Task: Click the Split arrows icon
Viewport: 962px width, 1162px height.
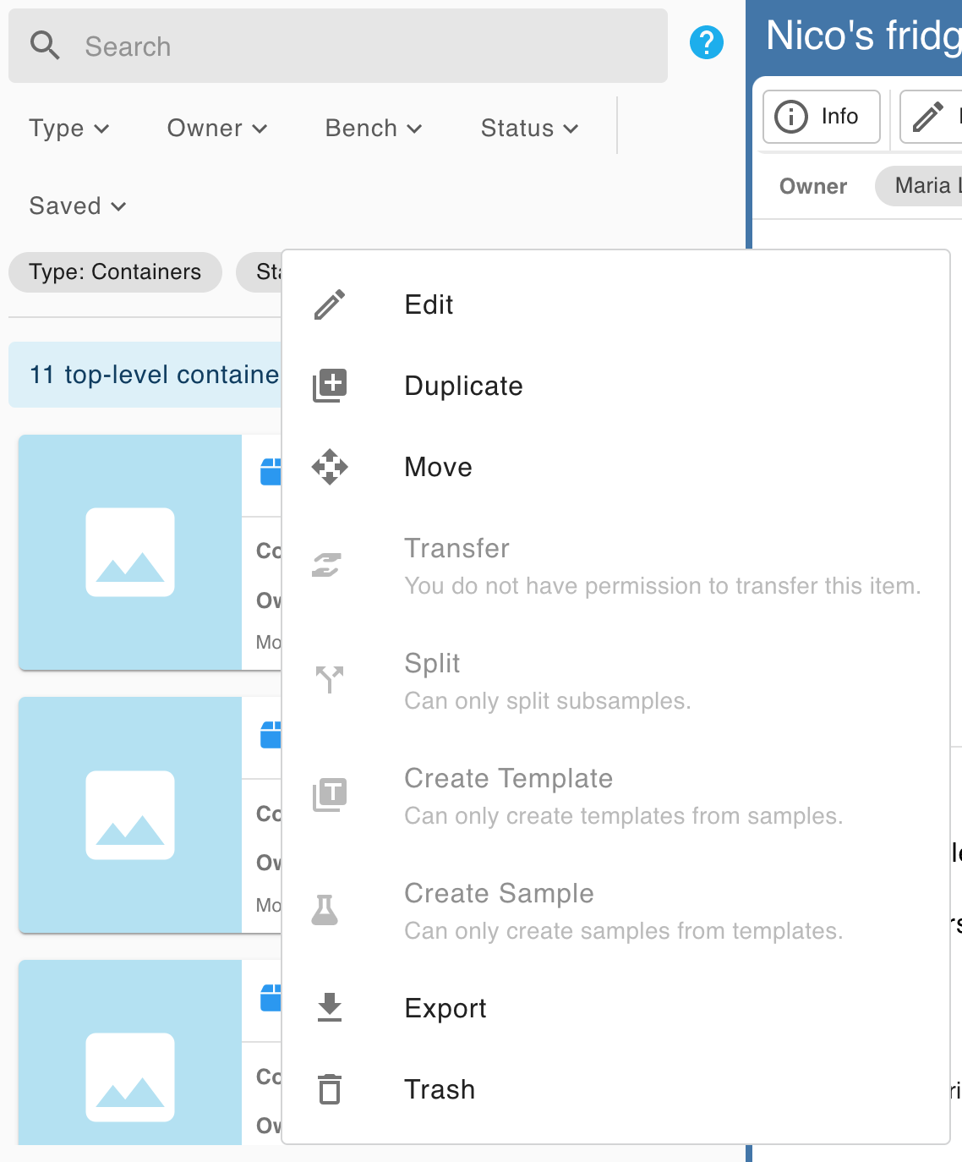Action: [330, 679]
